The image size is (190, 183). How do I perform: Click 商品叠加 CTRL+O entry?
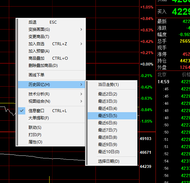(52, 58)
